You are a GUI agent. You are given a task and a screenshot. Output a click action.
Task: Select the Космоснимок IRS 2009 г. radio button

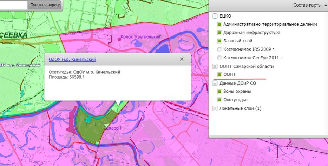219,49
